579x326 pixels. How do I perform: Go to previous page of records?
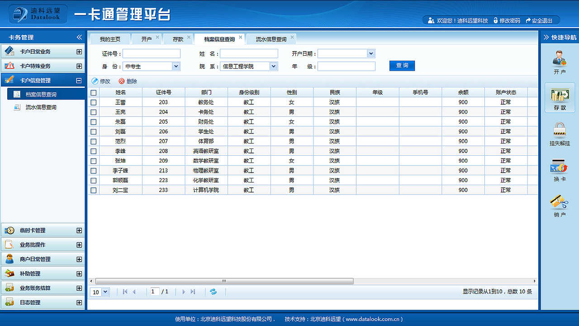pos(134,292)
